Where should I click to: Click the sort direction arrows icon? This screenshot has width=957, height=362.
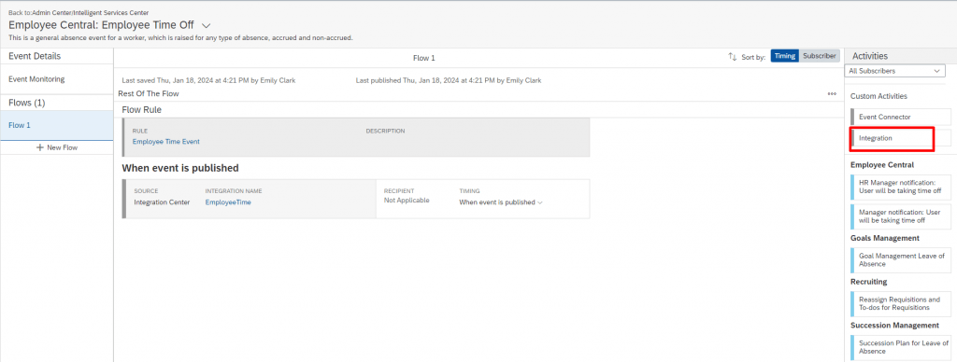coord(733,56)
